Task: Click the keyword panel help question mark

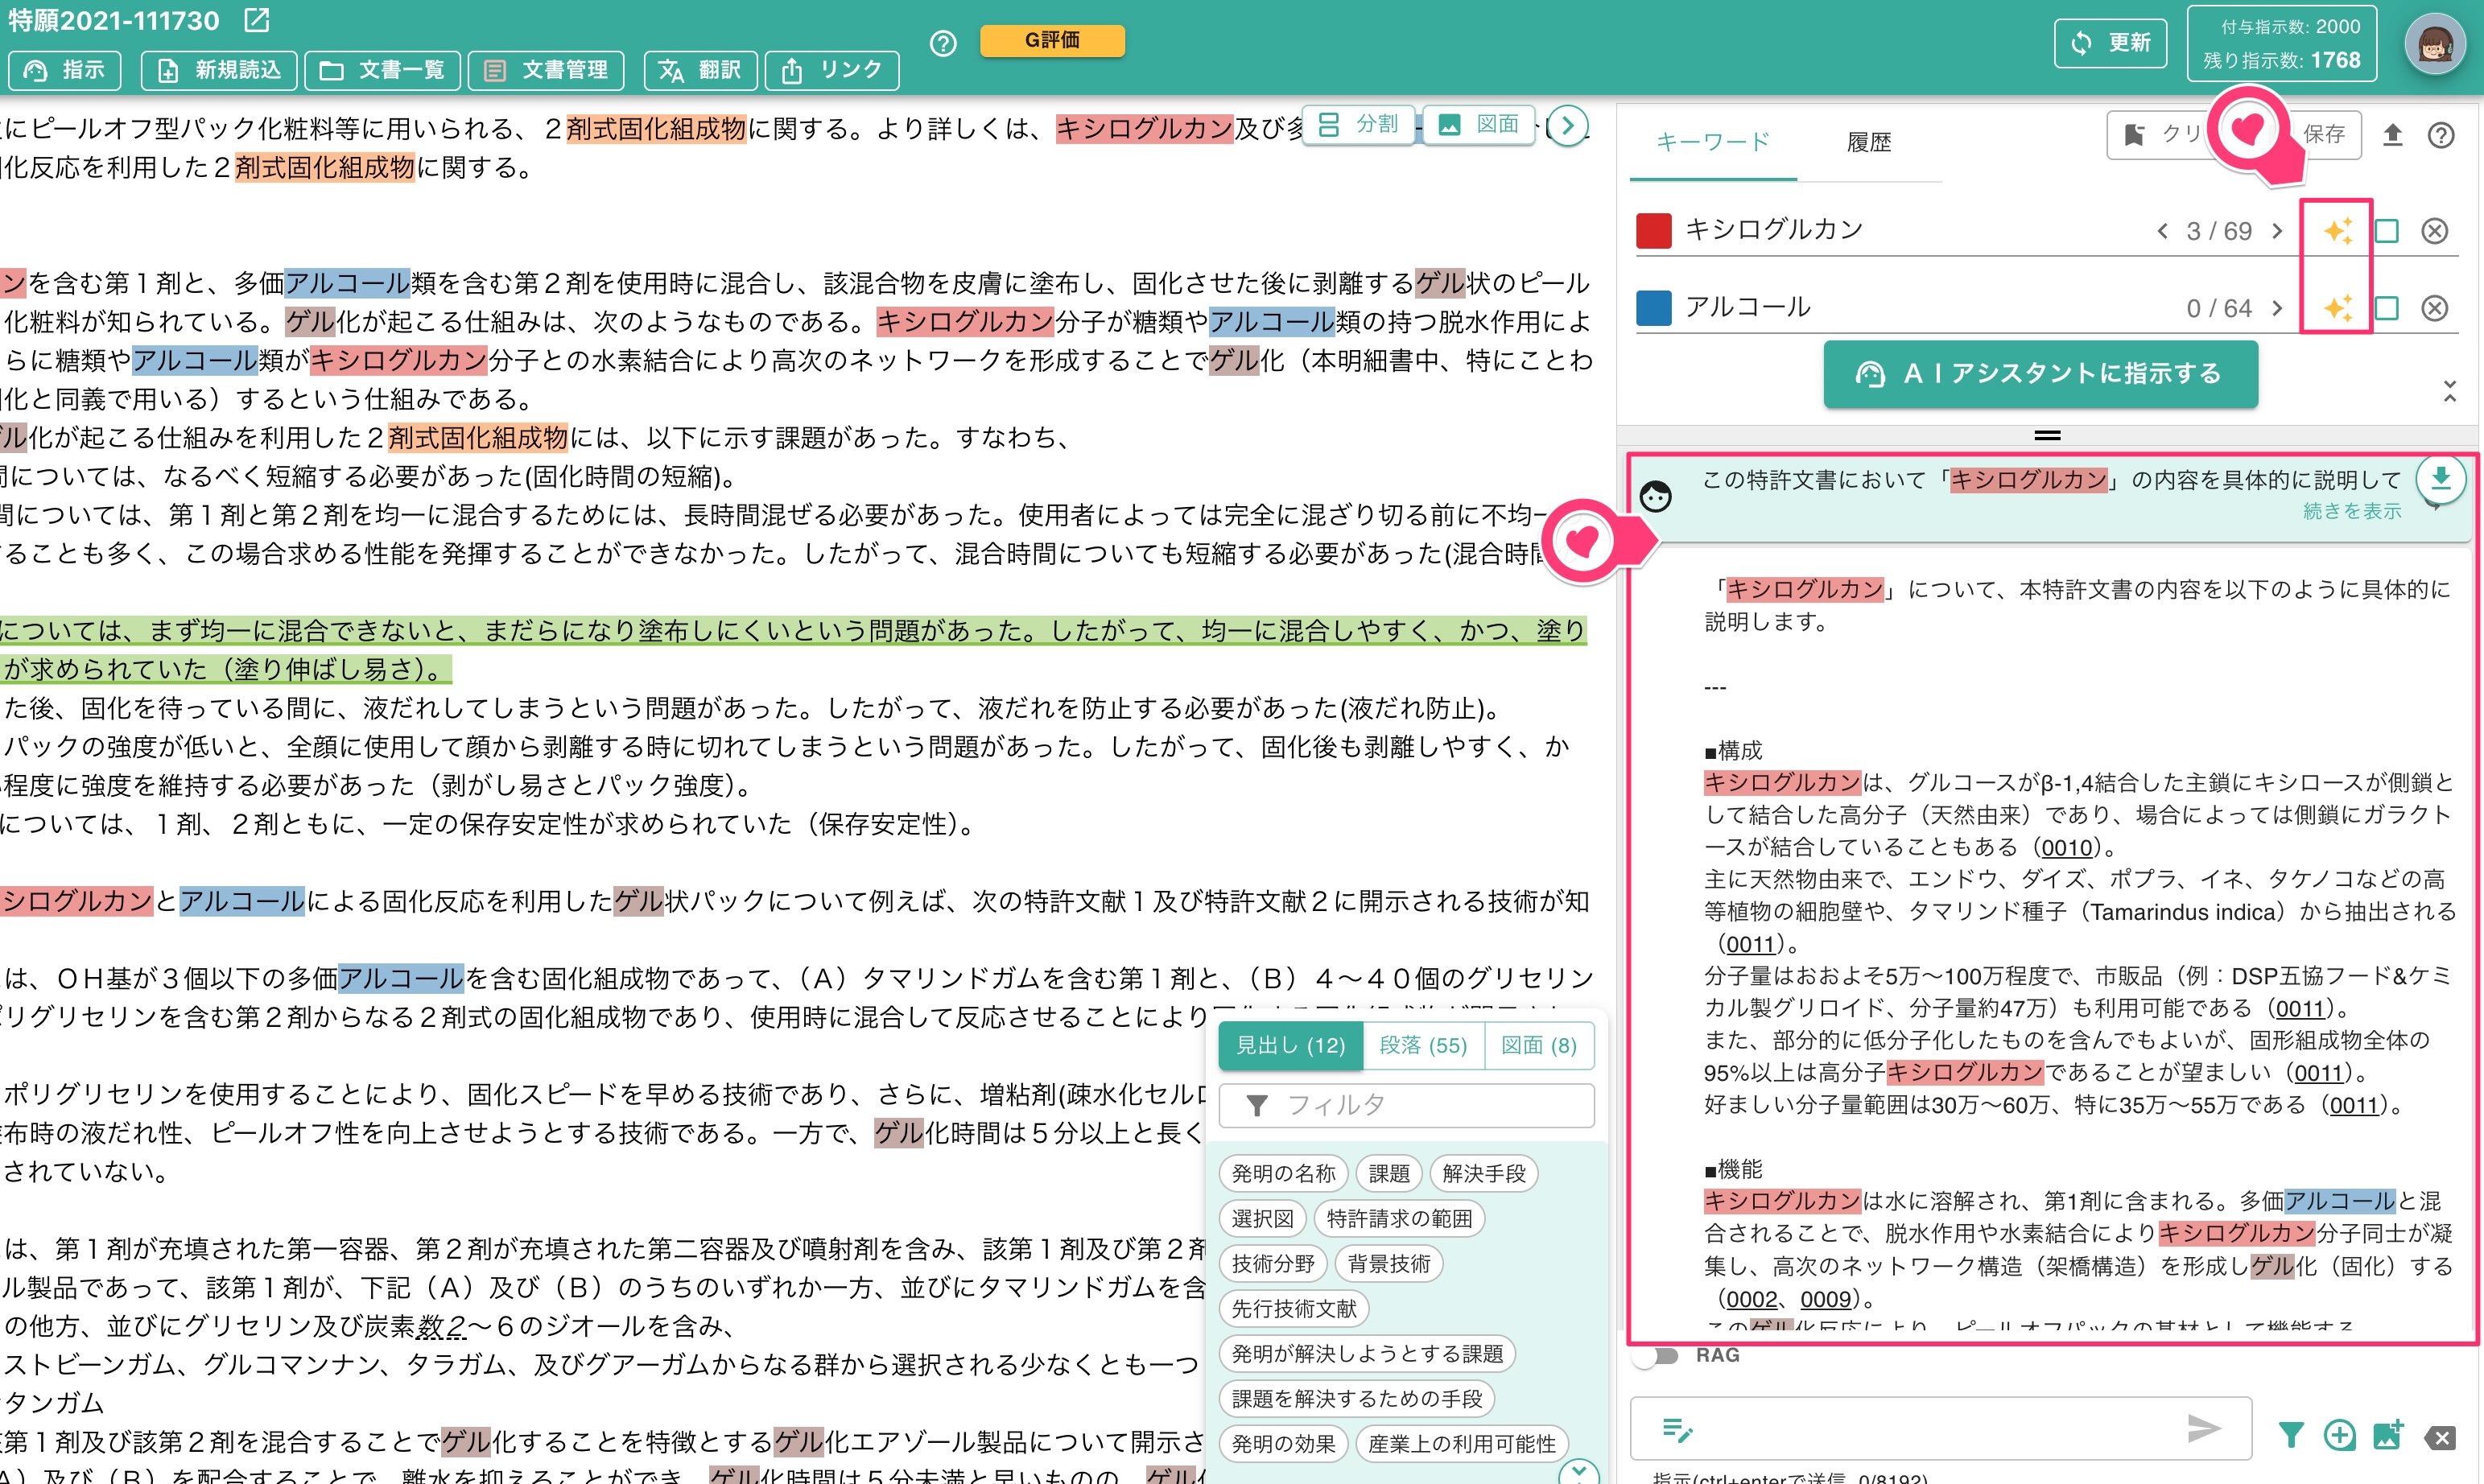Action: (x=2441, y=135)
